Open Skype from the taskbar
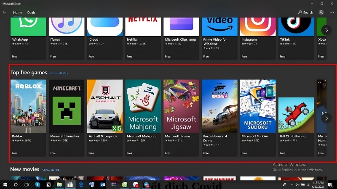Viewport: 337px width, 189px height. click(x=37, y=184)
